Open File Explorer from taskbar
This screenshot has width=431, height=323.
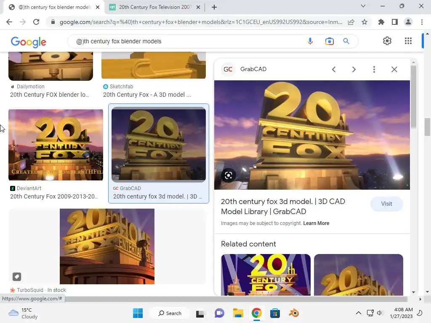tap(238, 313)
